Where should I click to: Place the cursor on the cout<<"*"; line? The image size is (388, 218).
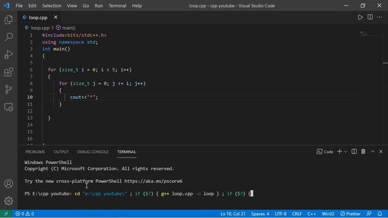tap(84, 97)
